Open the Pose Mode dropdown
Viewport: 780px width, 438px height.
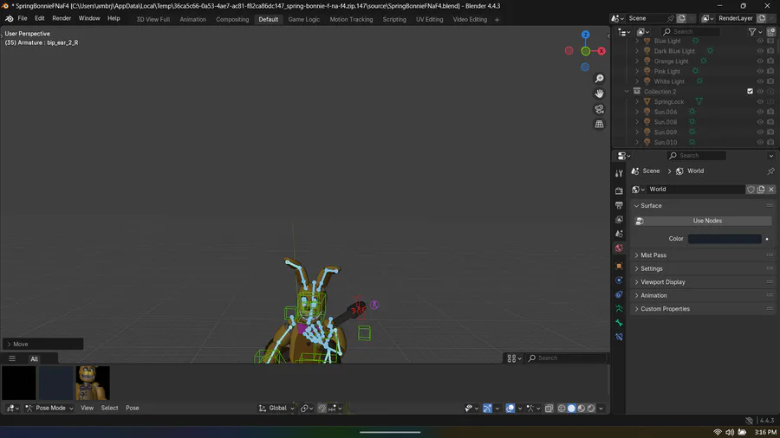(49, 409)
